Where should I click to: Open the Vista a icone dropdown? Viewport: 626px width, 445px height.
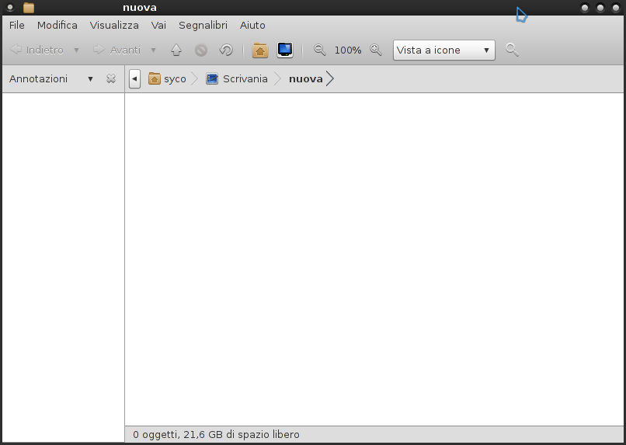tap(444, 50)
